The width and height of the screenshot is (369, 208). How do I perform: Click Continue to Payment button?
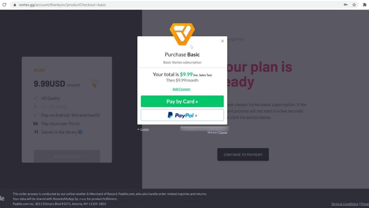(x=243, y=155)
